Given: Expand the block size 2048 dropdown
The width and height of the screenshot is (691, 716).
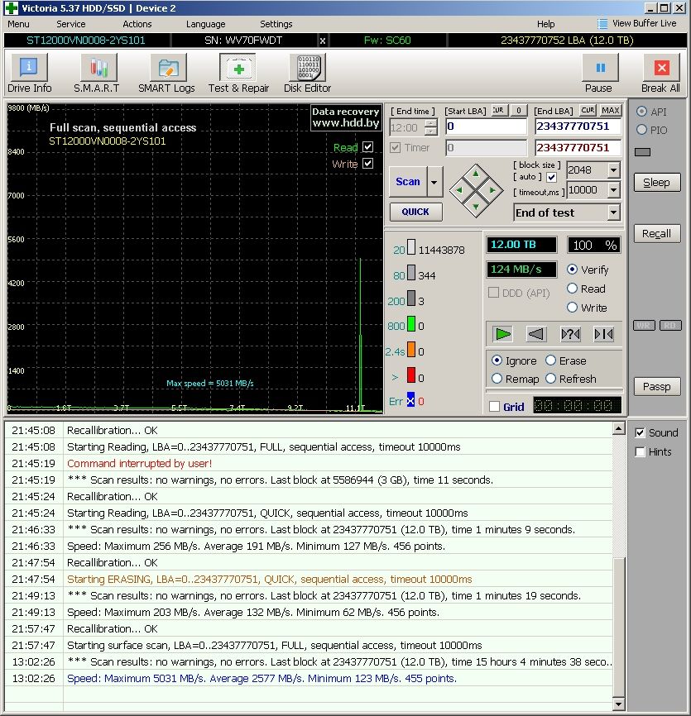Looking at the screenshot, I should pyautogui.click(x=613, y=170).
